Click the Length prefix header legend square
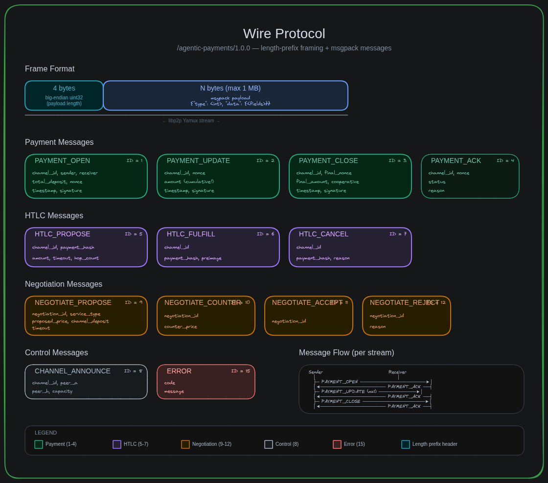Screen dimensions: 548x483 (x=406, y=444)
